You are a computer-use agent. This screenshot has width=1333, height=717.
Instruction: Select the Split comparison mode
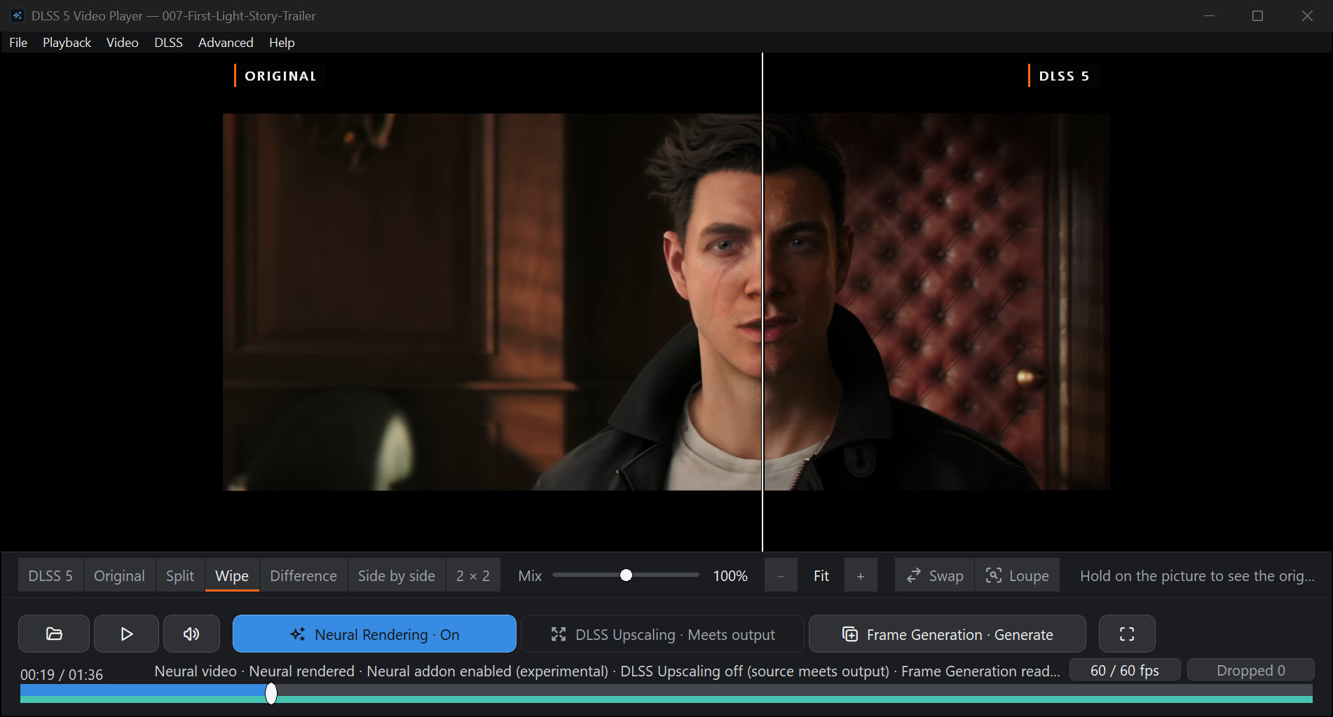point(180,575)
